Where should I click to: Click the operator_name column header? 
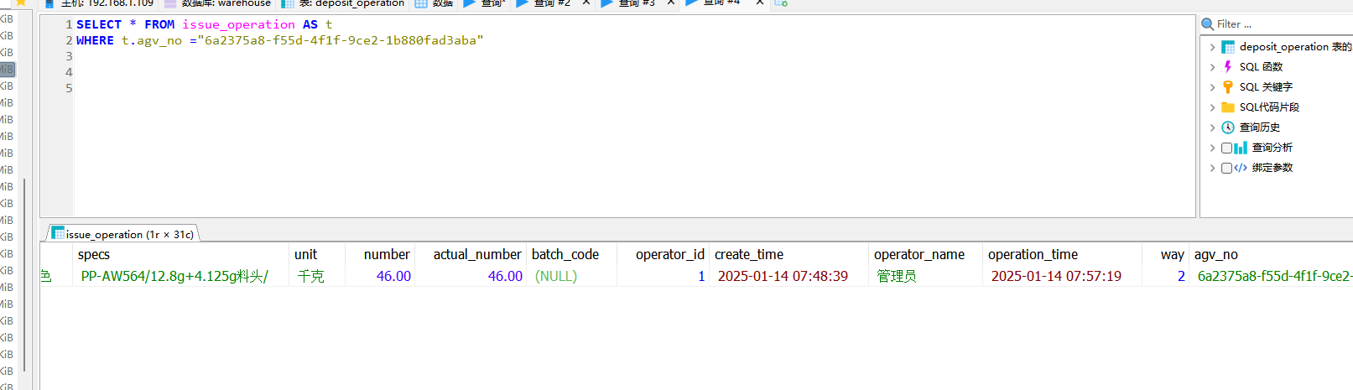pyautogui.click(x=918, y=254)
